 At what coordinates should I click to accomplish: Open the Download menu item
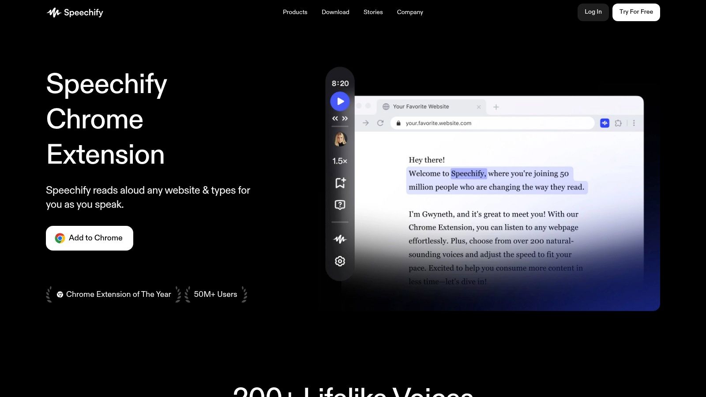point(335,12)
